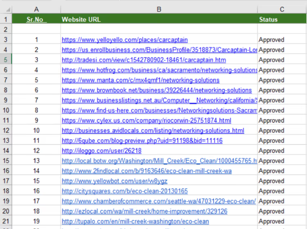307x229 pixels.
Task: Click the iloggo.com user link
Action: coord(101,151)
